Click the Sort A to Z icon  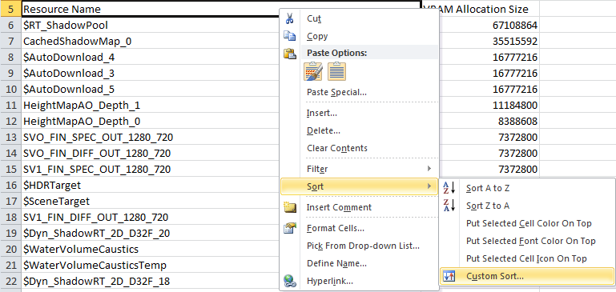point(449,188)
